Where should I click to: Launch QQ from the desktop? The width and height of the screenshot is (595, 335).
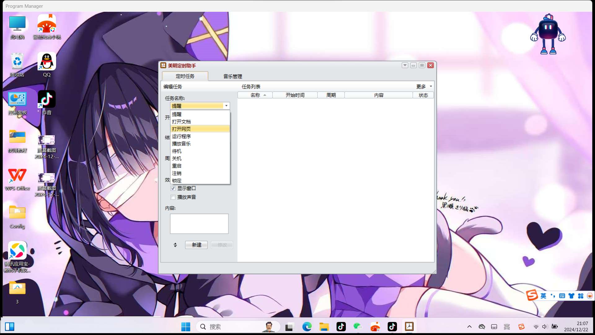[x=47, y=65]
